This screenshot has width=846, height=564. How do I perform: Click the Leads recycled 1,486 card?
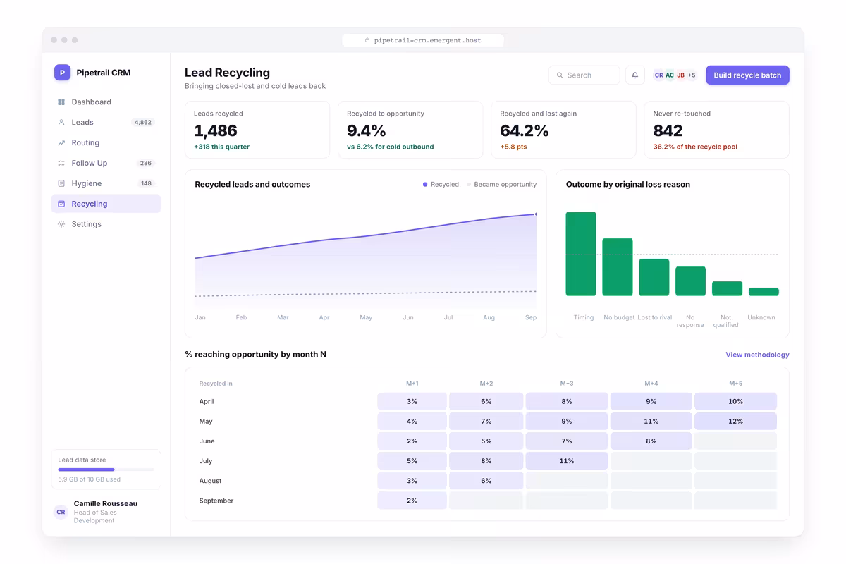pos(257,130)
